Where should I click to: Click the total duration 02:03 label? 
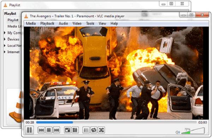tap(202, 122)
